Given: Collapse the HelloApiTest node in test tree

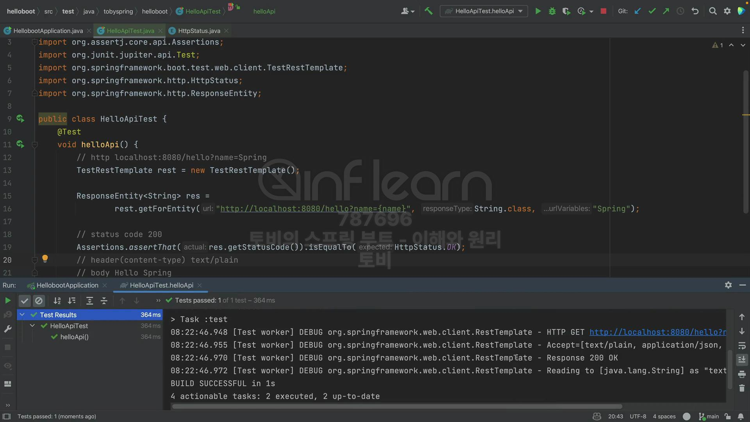Looking at the screenshot, I should pyautogui.click(x=32, y=325).
